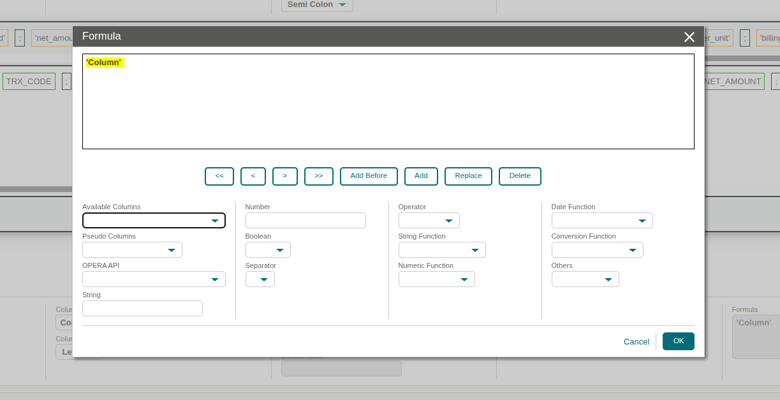Focus the Number input field

[x=305, y=221]
